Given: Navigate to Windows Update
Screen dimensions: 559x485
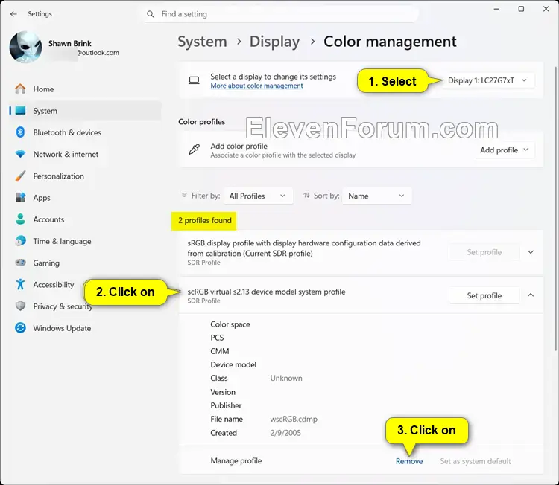Looking at the screenshot, I should 86,328.
